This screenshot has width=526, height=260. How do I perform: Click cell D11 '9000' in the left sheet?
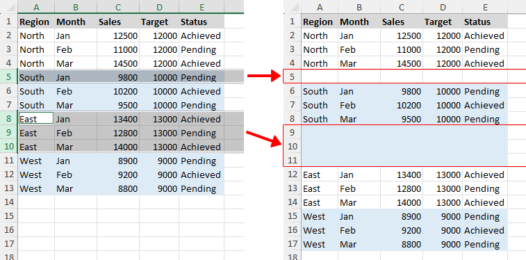click(x=159, y=161)
